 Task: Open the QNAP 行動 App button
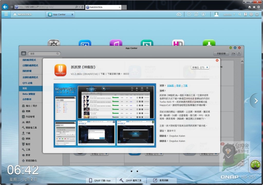(101, 180)
